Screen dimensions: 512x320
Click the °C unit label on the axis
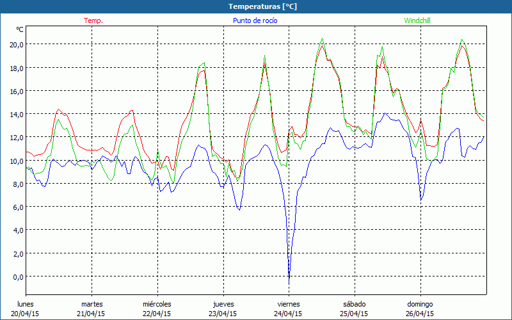pyautogui.click(x=20, y=29)
